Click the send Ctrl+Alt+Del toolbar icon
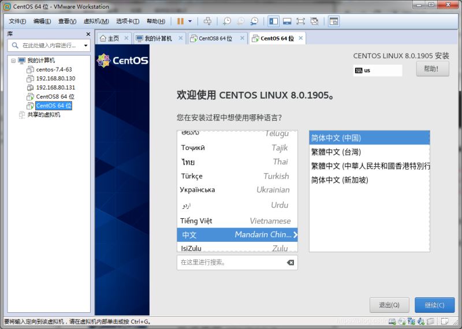This screenshot has height=329, width=462. 208,21
